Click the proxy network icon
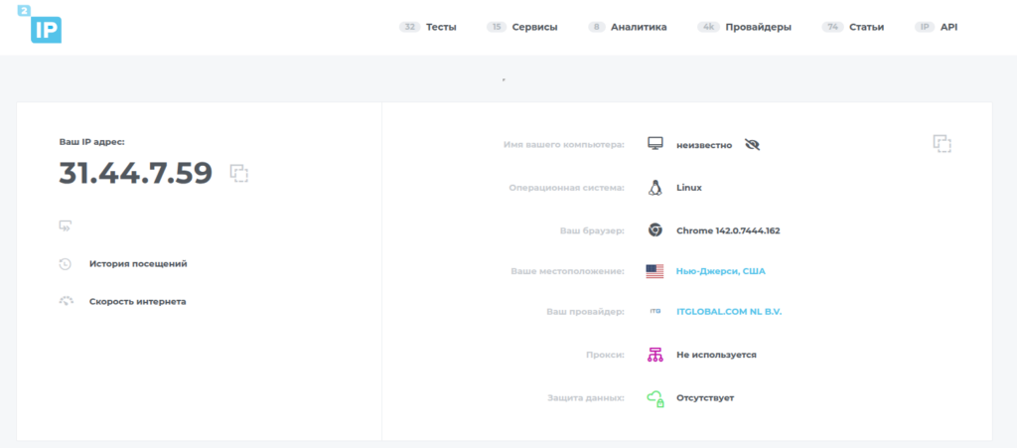 654,355
